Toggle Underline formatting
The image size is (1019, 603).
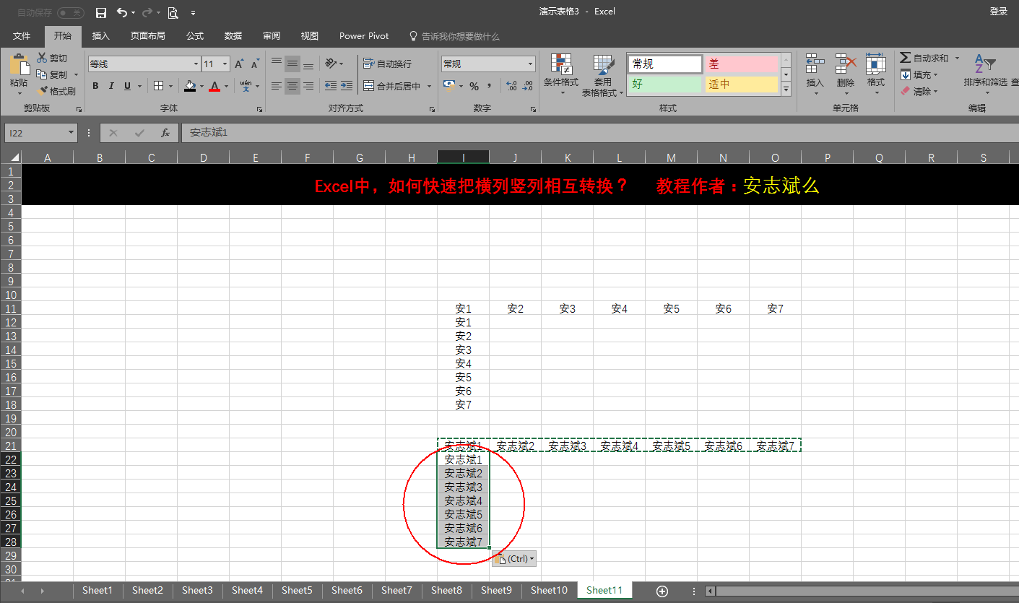pos(128,86)
